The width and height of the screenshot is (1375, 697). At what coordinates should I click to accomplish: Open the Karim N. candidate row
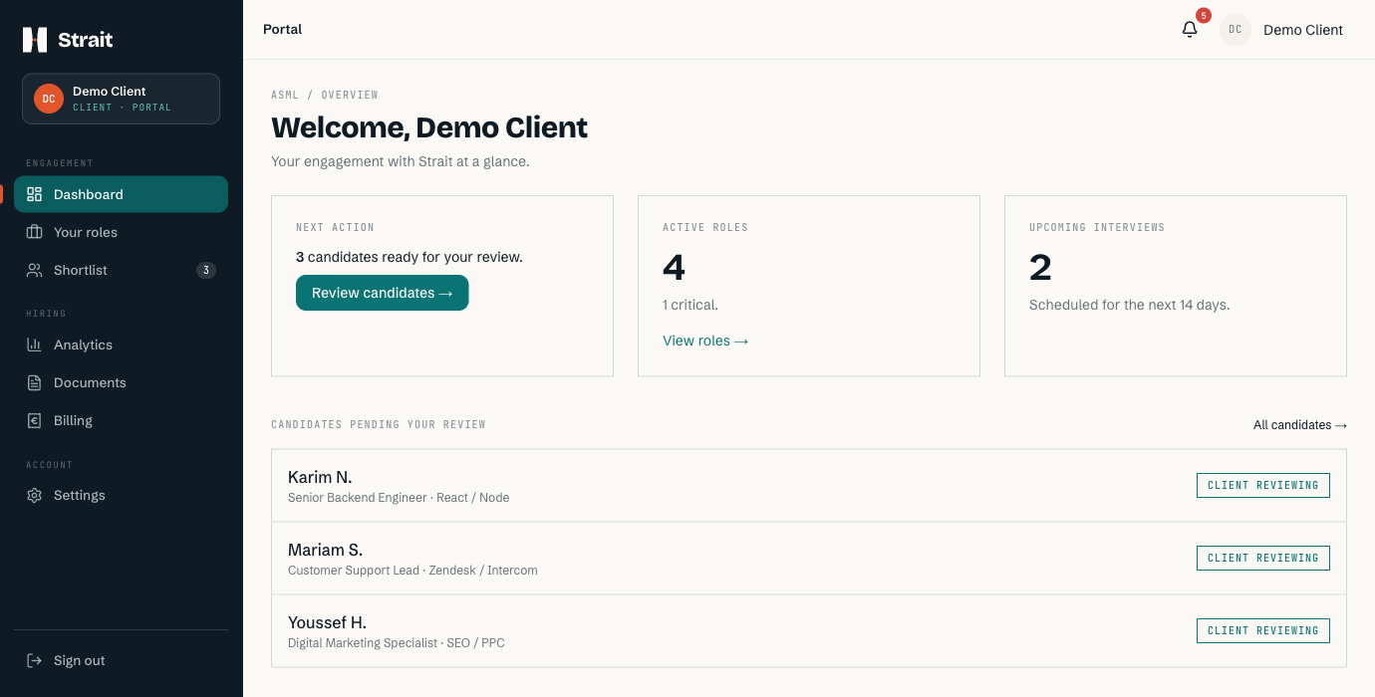click(809, 486)
